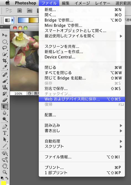Viewport: 131px width, 185px height.
Task: Select the Eyedropper tool
Action: [5, 67]
